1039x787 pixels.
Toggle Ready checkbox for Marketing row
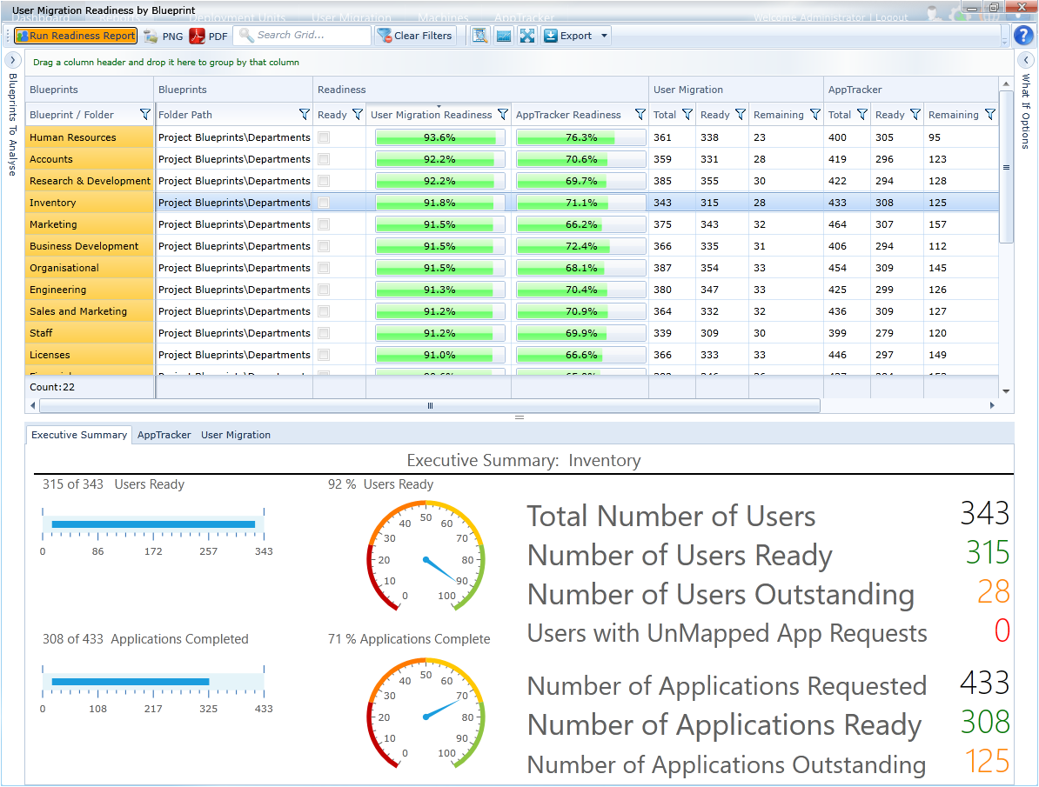pyautogui.click(x=324, y=224)
